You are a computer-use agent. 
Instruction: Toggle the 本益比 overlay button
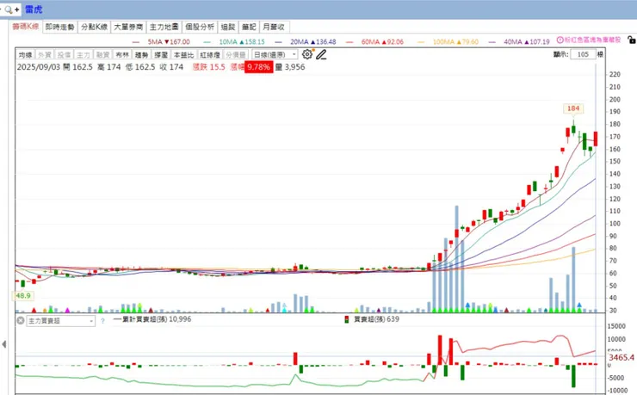pyautogui.click(x=183, y=54)
